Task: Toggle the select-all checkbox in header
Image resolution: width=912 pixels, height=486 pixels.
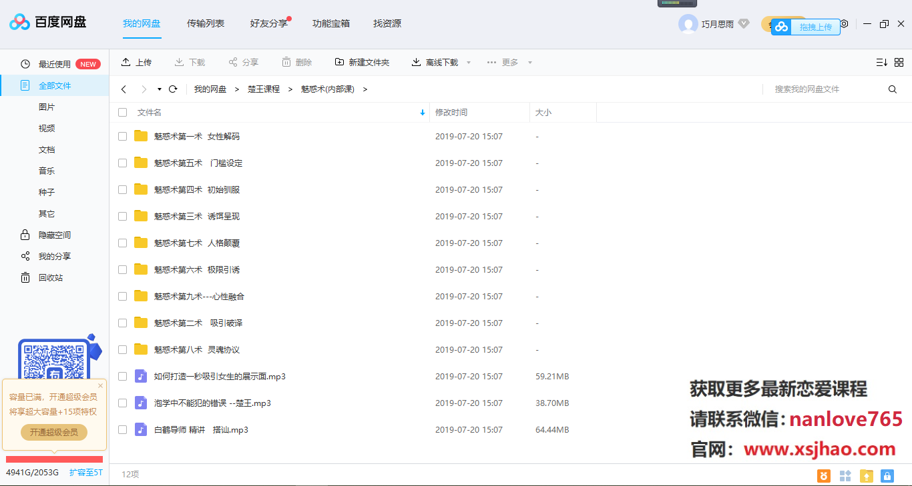Action: pyautogui.click(x=122, y=113)
